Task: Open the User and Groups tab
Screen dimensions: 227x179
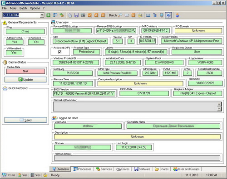Action: tap(187, 169)
